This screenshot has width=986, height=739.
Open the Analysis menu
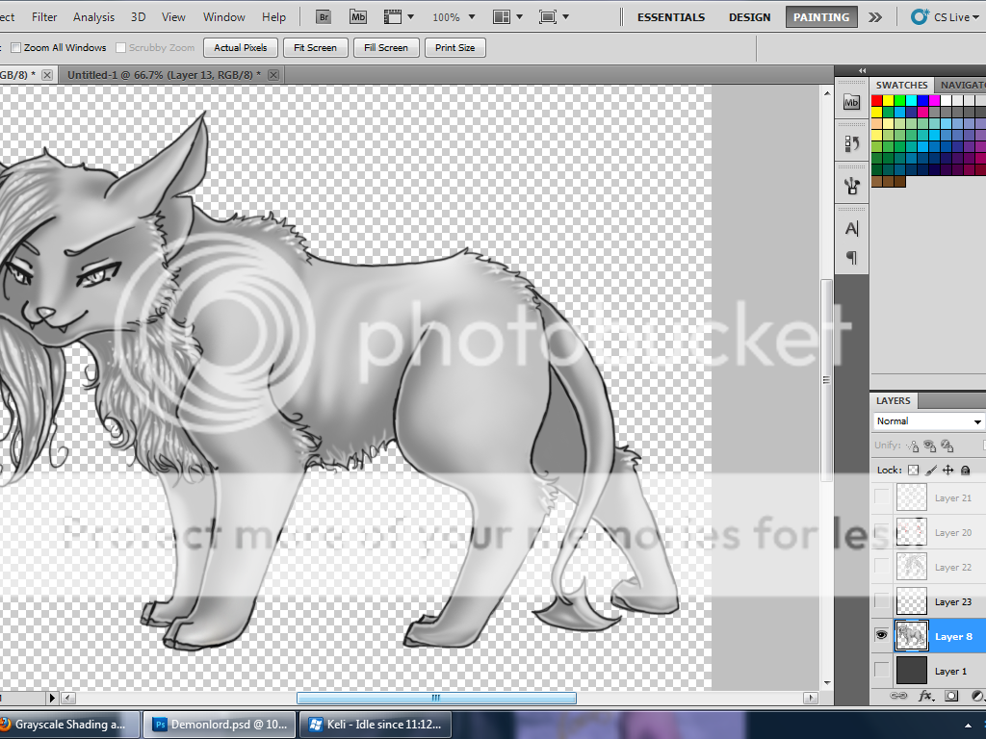click(x=93, y=17)
